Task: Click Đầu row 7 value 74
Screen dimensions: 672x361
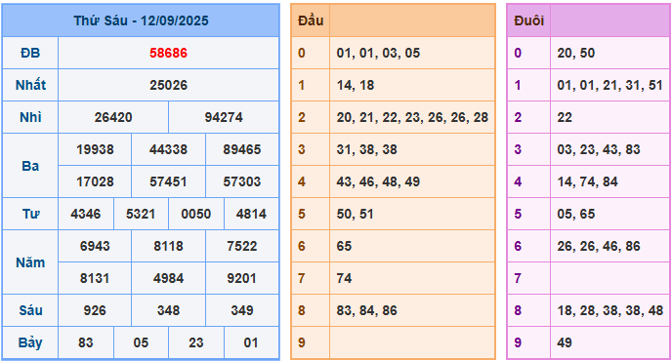Action: click(x=344, y=278)
